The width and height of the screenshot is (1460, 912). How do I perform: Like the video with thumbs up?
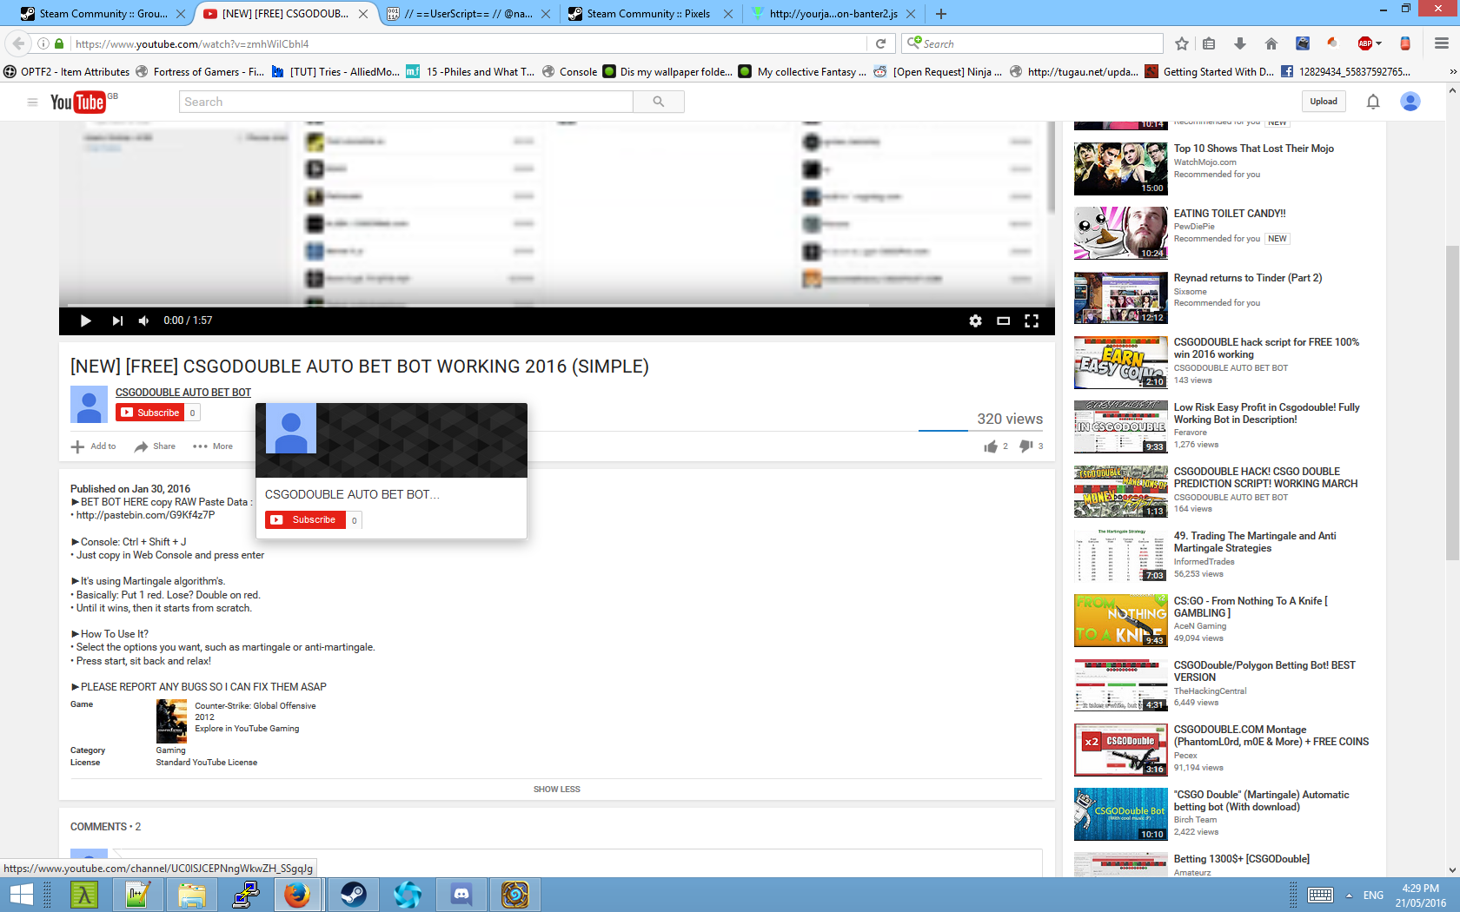[991, 446]
